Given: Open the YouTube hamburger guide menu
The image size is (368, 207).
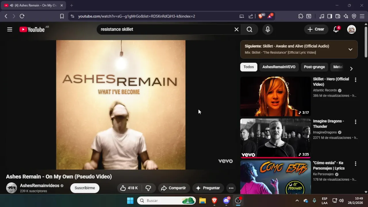Looking at the screenshot, I should (10, 29).
